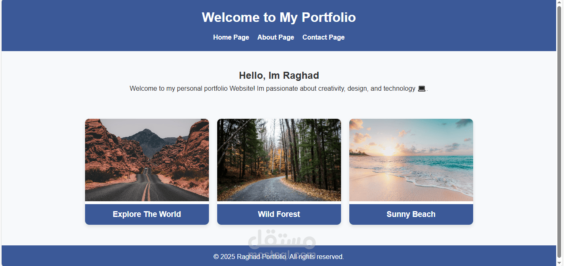Screen dimensions: 564x266
Task: Open the Contact Page link
Action: coord(323,37)
